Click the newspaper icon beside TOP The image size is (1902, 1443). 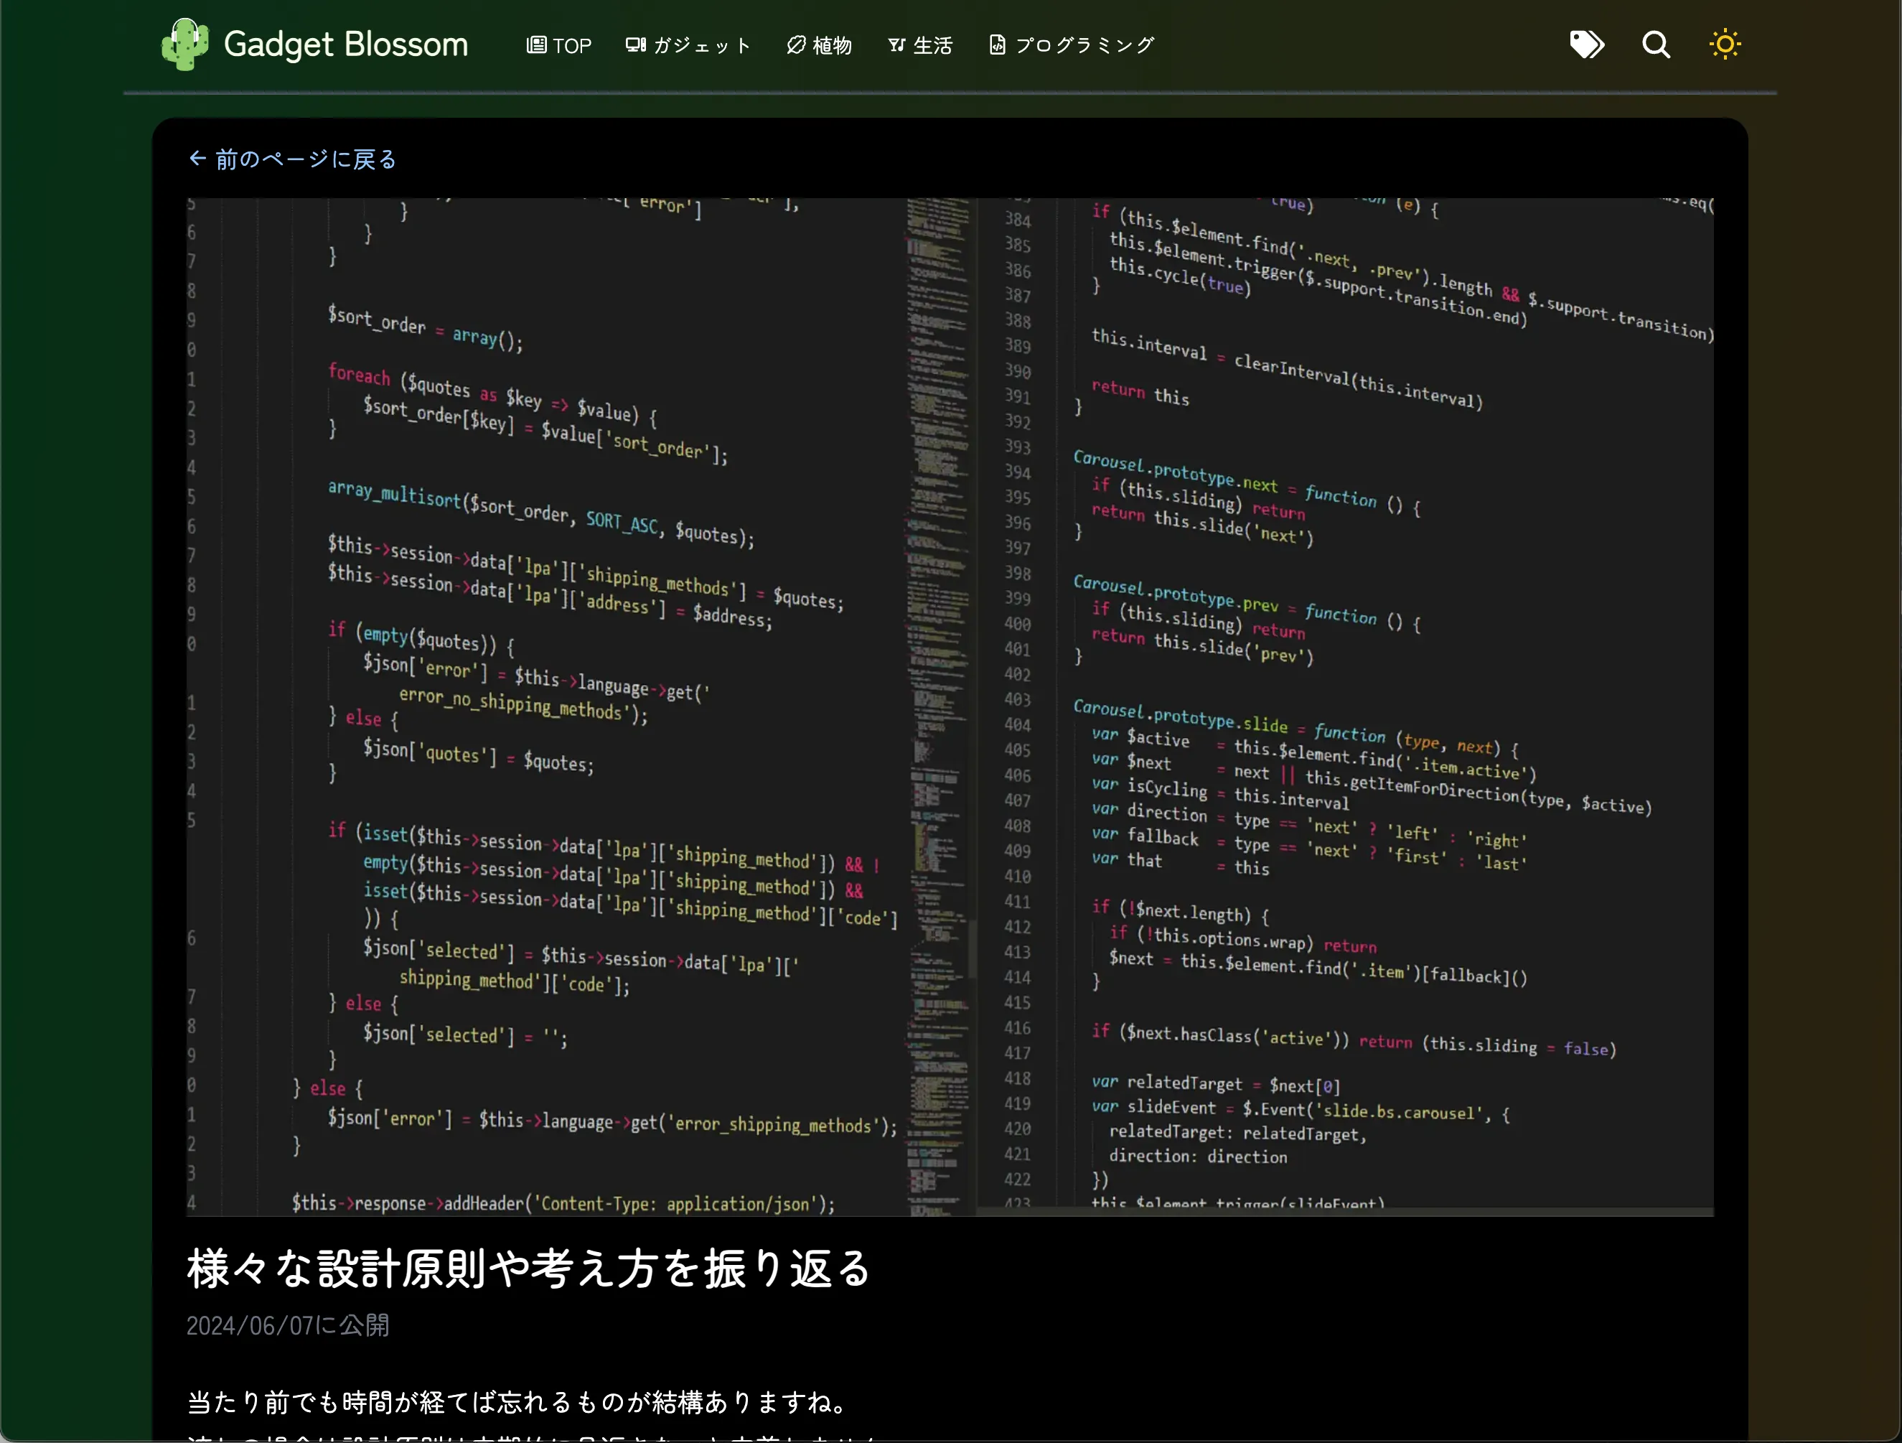[535, 45]
